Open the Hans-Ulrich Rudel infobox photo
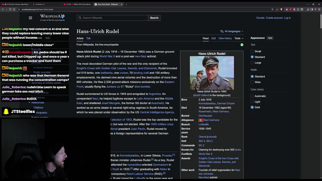322x181 pixels. click(x=212, y=73)
